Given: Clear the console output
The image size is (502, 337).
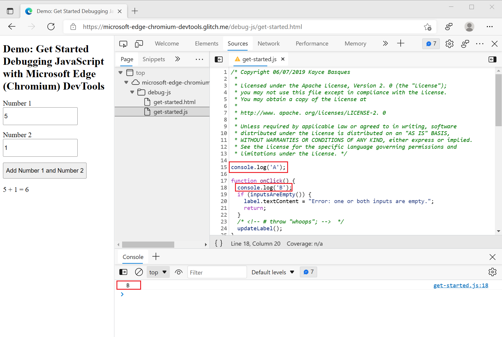Looking at the screenshot, I should coord(139,272).
